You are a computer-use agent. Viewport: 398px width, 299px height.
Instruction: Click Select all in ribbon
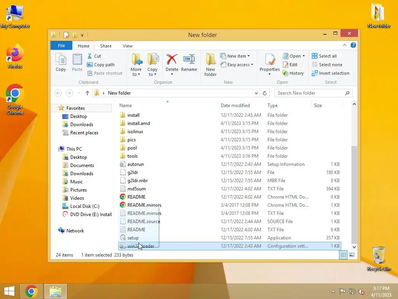(x=325, y=56)
